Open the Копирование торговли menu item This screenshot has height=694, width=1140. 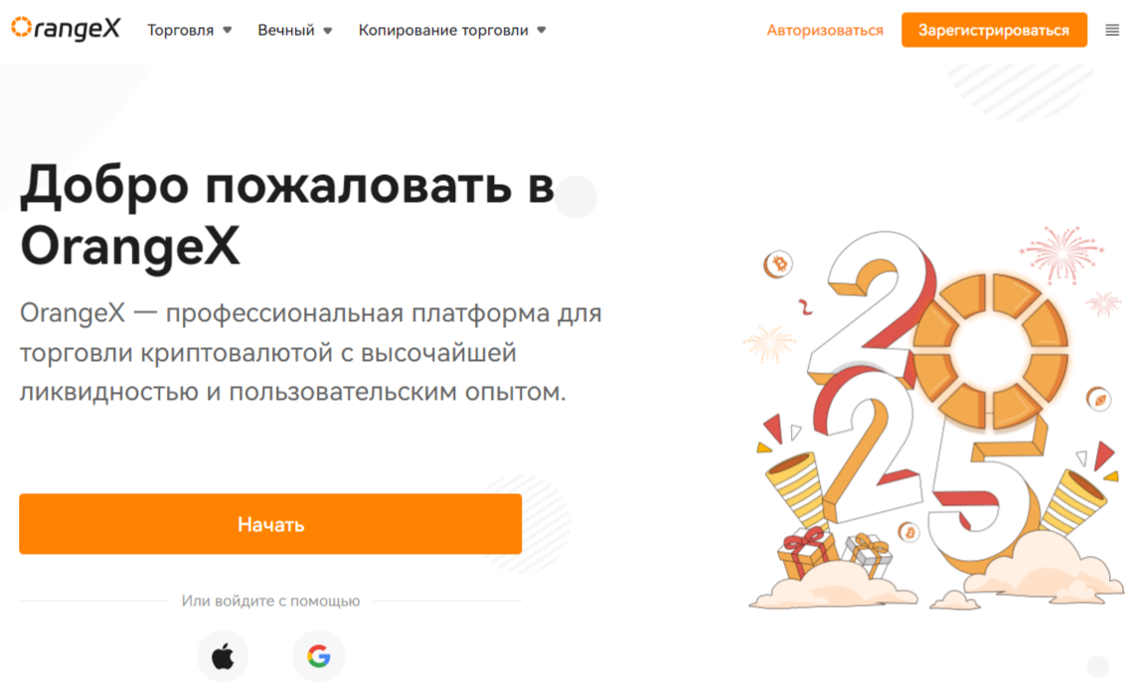point(442,31)
